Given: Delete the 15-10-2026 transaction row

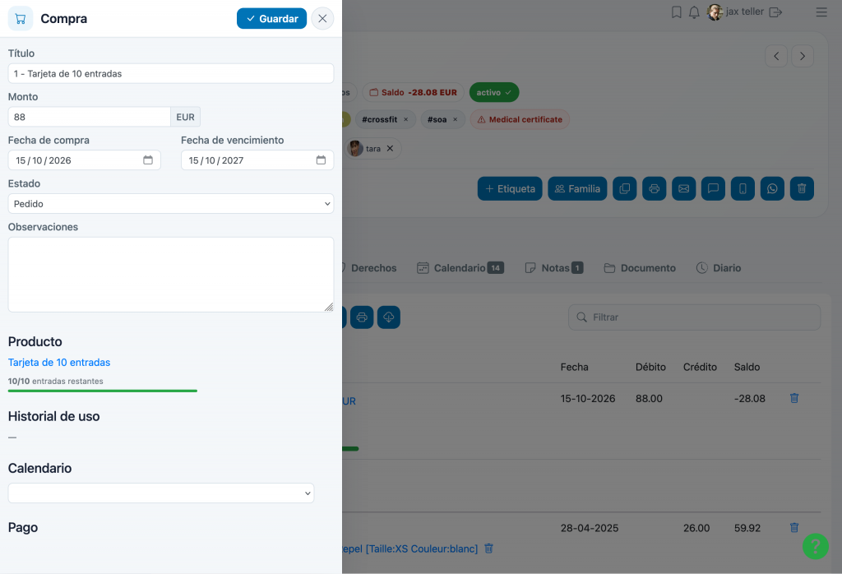Looking at the screenshot, I should click(794, 398).
